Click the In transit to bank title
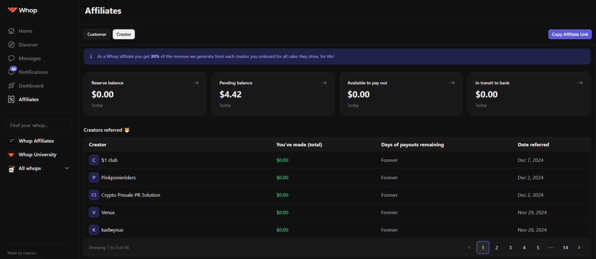This screenshot has height=259, width=596. pyautogui.click(x=493, y=83)
